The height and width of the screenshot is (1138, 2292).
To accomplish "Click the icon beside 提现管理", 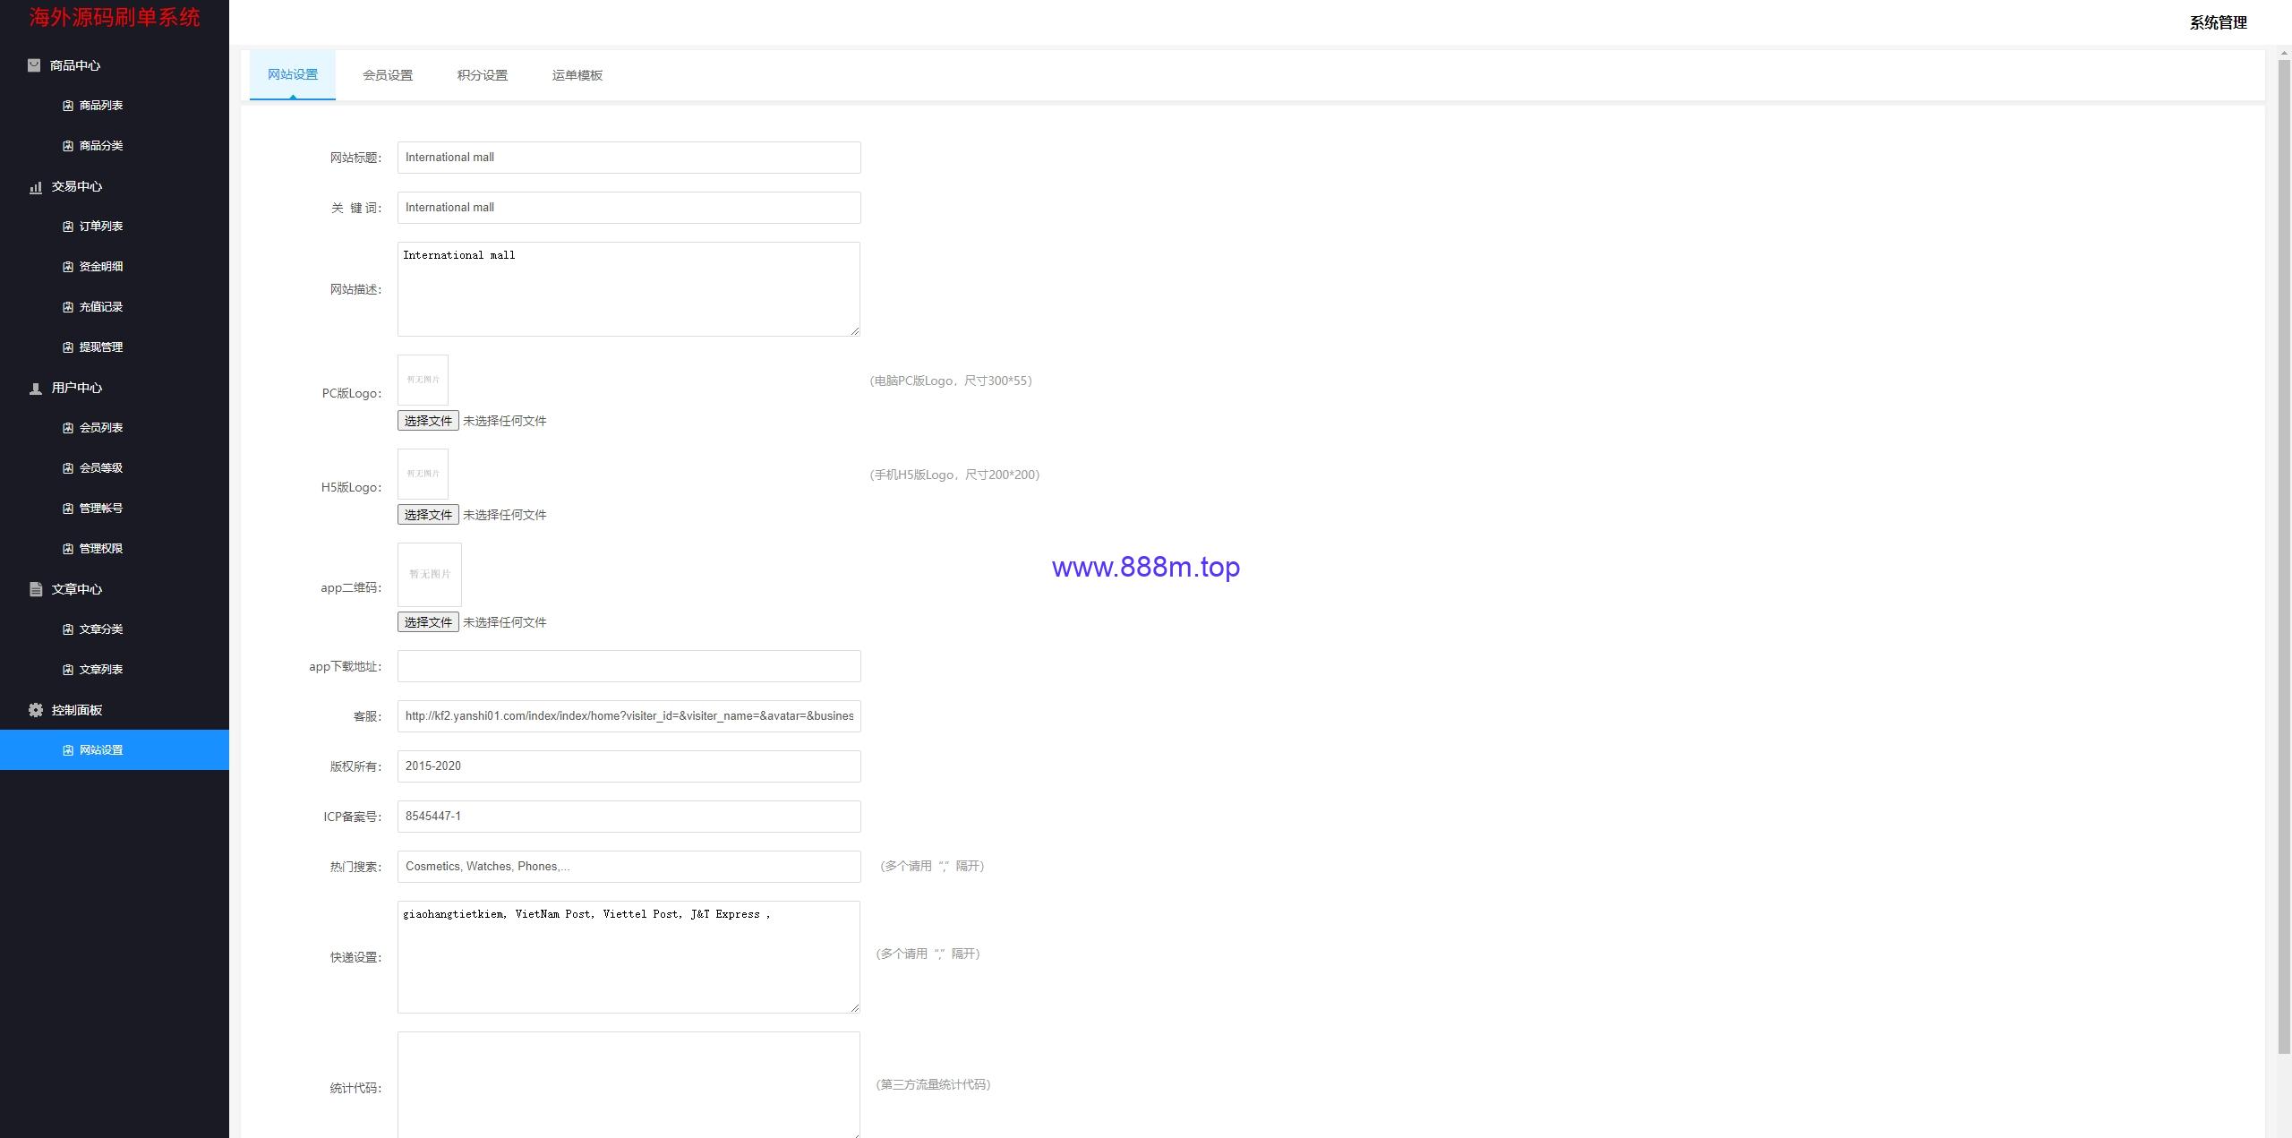I will click(68, 347).
